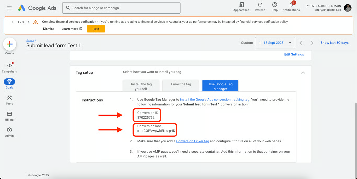Collapse the Tag setup section
This screenshot has height=179, width=357.
pos(303,72)
